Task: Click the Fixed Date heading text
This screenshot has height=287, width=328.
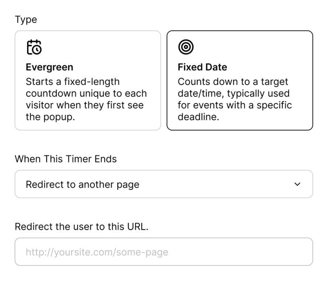Action: [x=202, y=67]
